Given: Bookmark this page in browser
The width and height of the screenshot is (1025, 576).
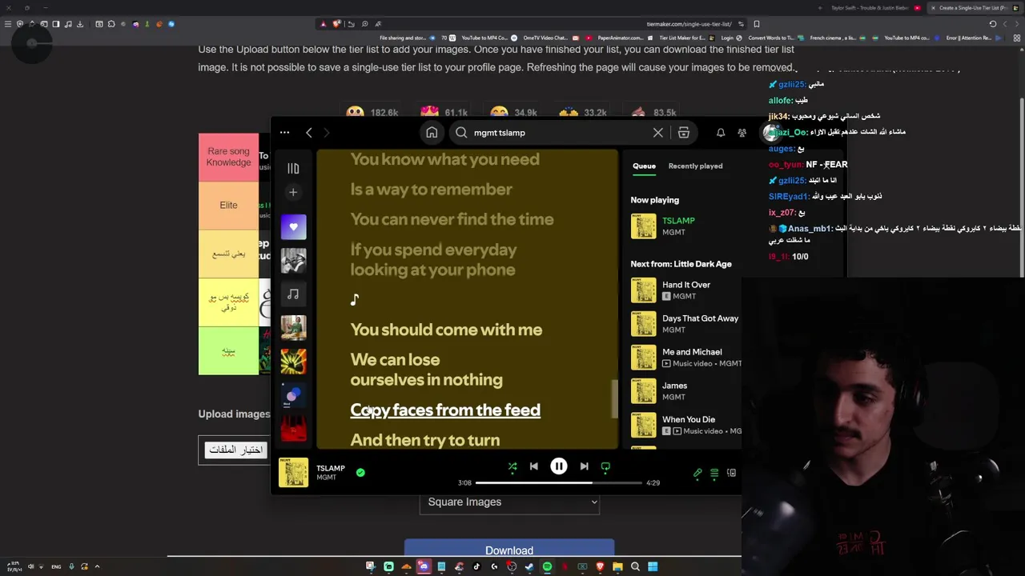Looking at the screenshot, I should tap(757, 24).
